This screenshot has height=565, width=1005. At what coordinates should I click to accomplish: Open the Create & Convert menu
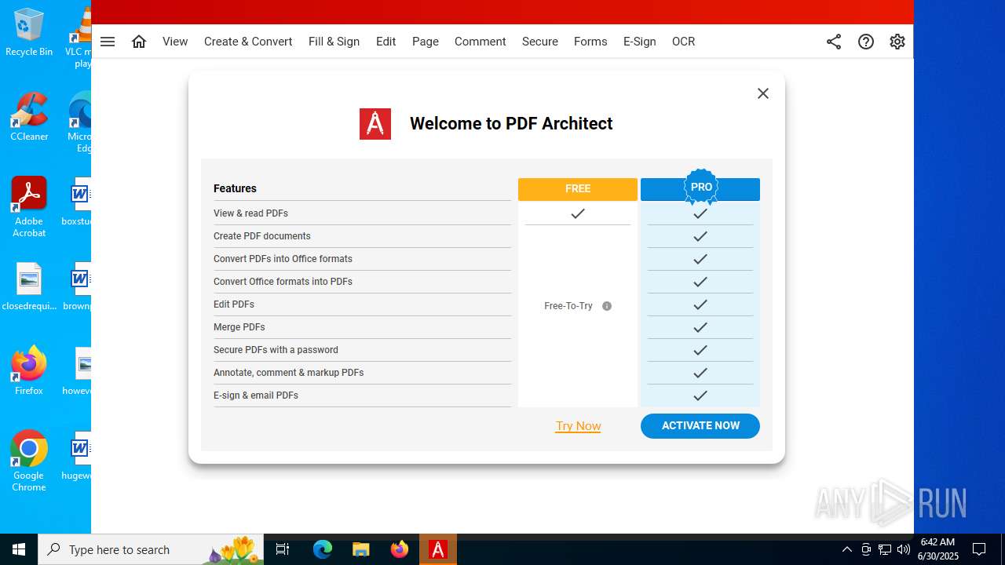pos(248,42)
